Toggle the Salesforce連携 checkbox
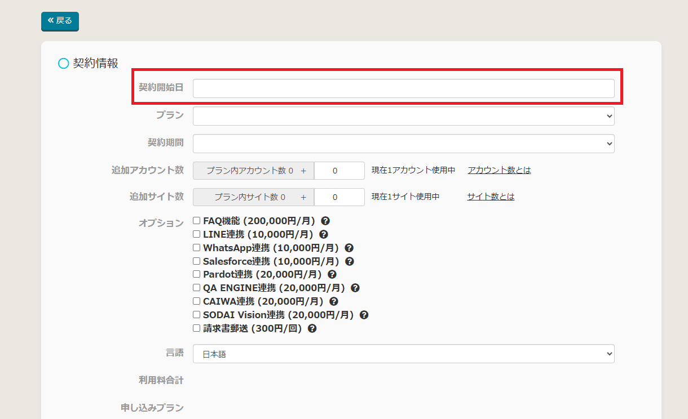Image resolution: width=688 pixels, height=419 pixels. pyautogui.click(x=197, y=261)
